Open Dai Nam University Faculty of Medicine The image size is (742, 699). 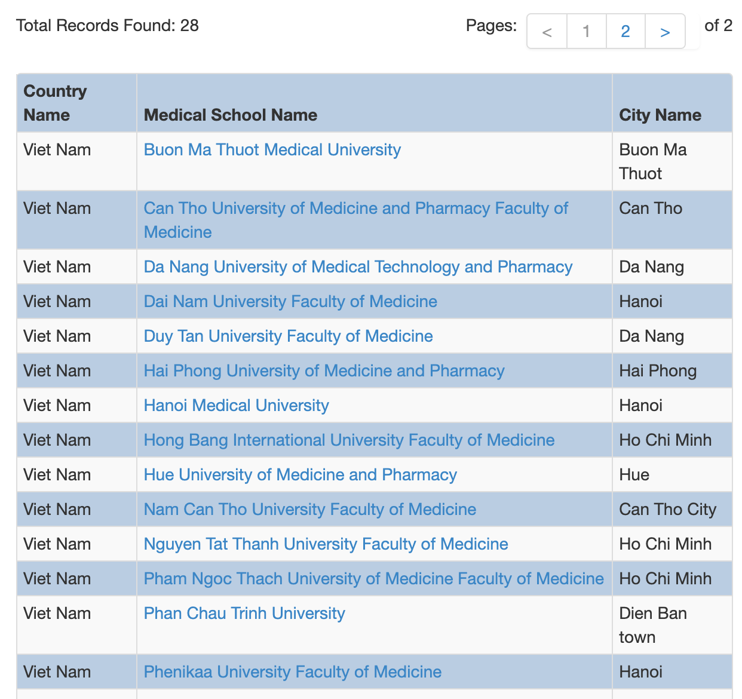[x=290, y=301]
